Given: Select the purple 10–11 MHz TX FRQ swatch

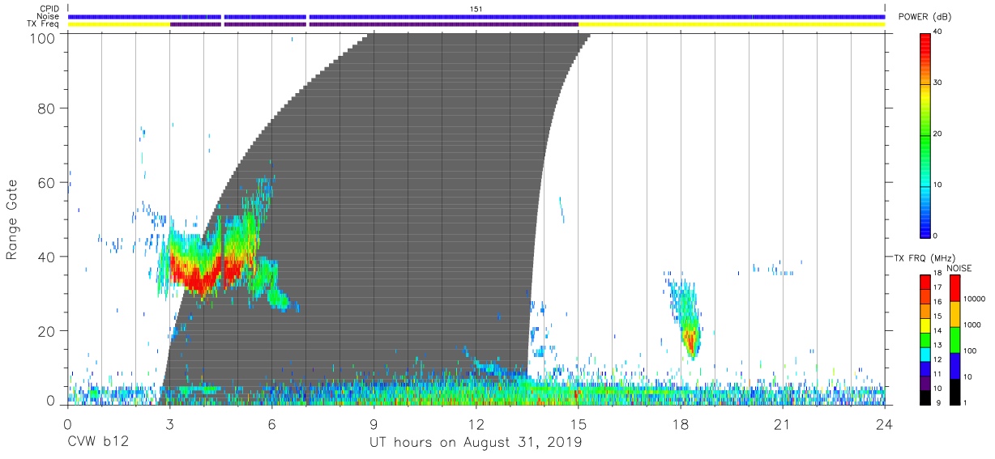Looking at the screenshot, I should 925,381.
